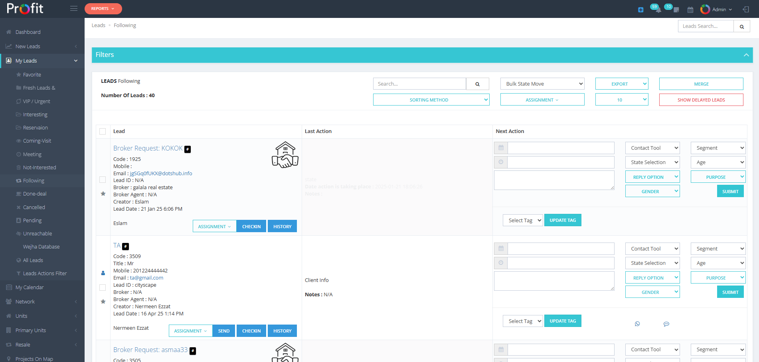Viewport: 759px width, 362px height.
Task: Toggle the select-all leads header checkbox
Action: pyautogui.click(x=103, y=131)
